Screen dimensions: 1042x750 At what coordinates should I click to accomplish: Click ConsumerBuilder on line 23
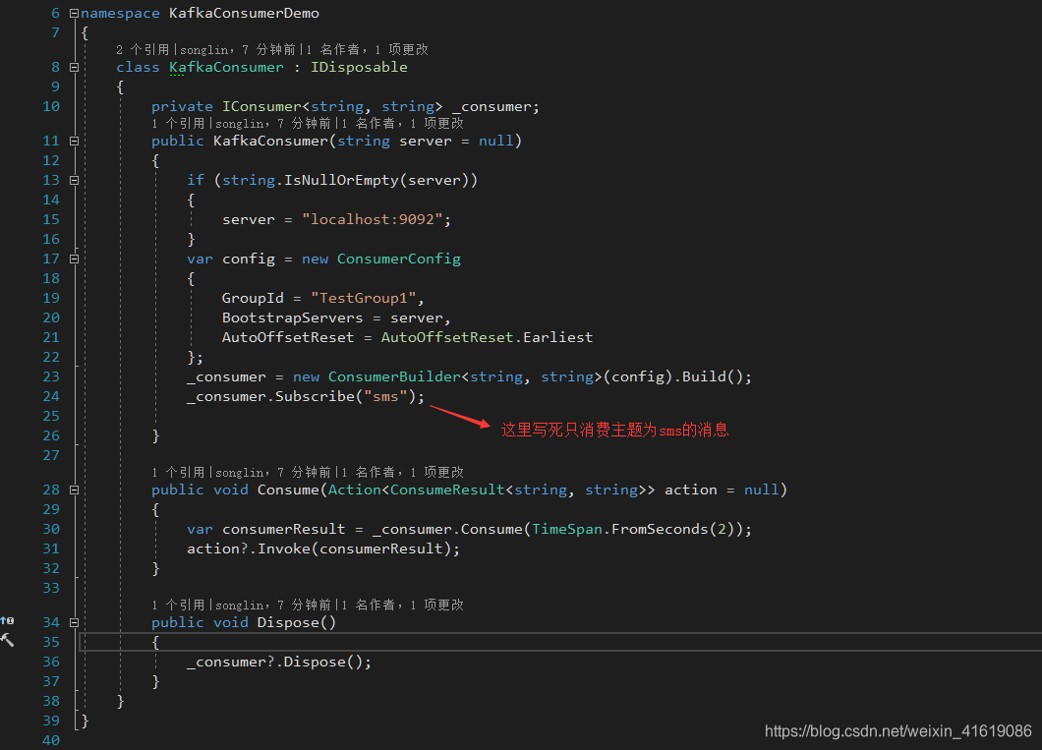click(x=394, y=376)
